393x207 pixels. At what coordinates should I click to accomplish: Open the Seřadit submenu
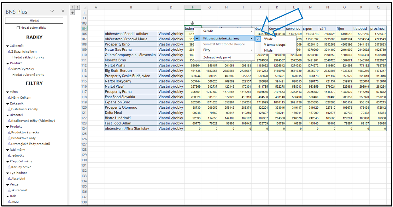[224, 31]
